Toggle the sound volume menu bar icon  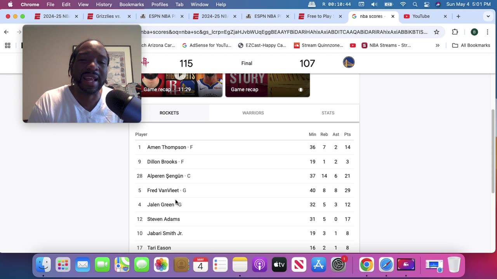click(x=374, y=5)
